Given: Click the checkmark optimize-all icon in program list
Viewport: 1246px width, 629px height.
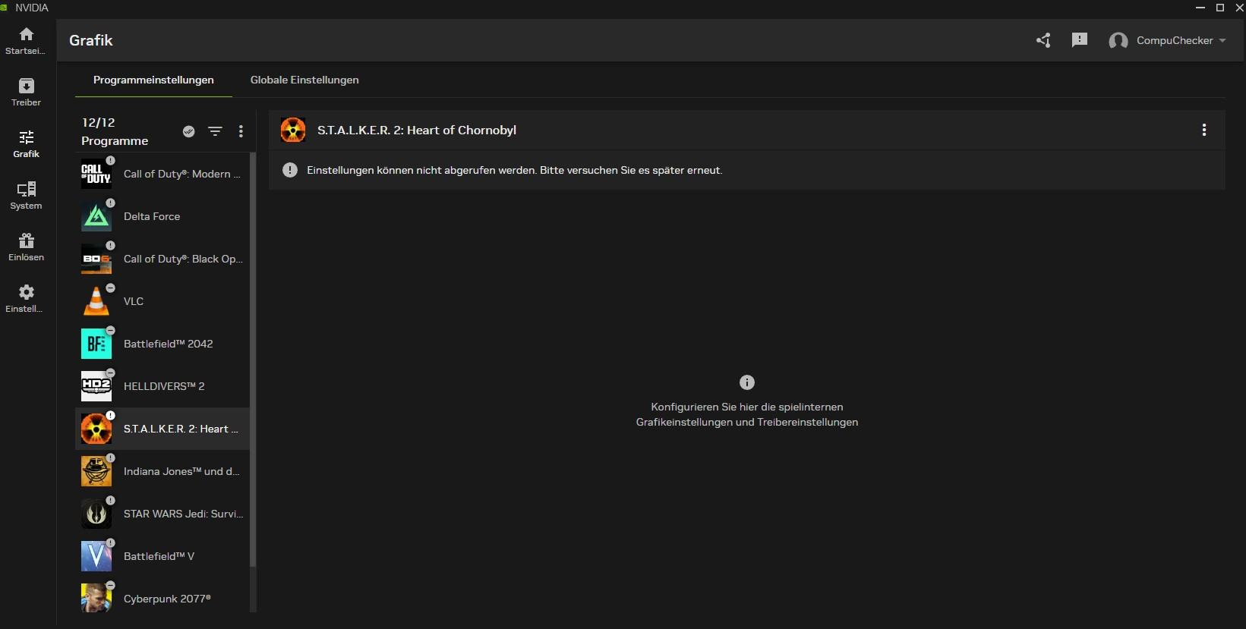Looking at the screenshot, I should point(189,131).
